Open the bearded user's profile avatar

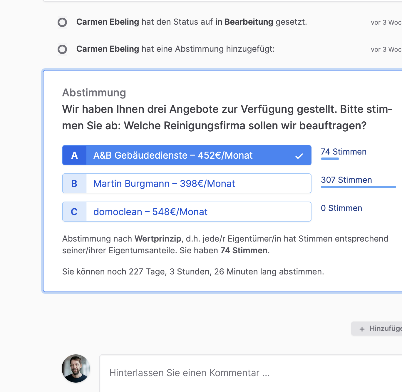click(x=76, y=368)
